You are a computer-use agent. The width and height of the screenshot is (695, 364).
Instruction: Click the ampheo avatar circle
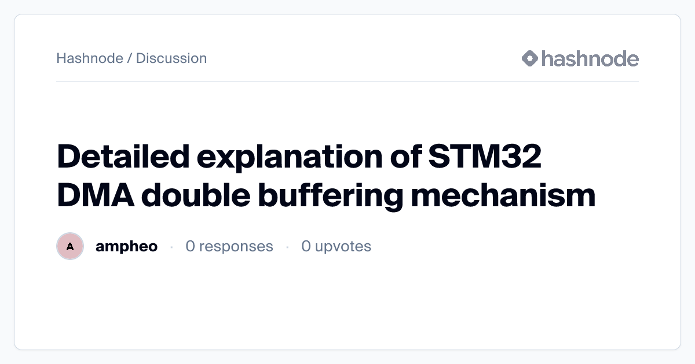tap(70, 247)
